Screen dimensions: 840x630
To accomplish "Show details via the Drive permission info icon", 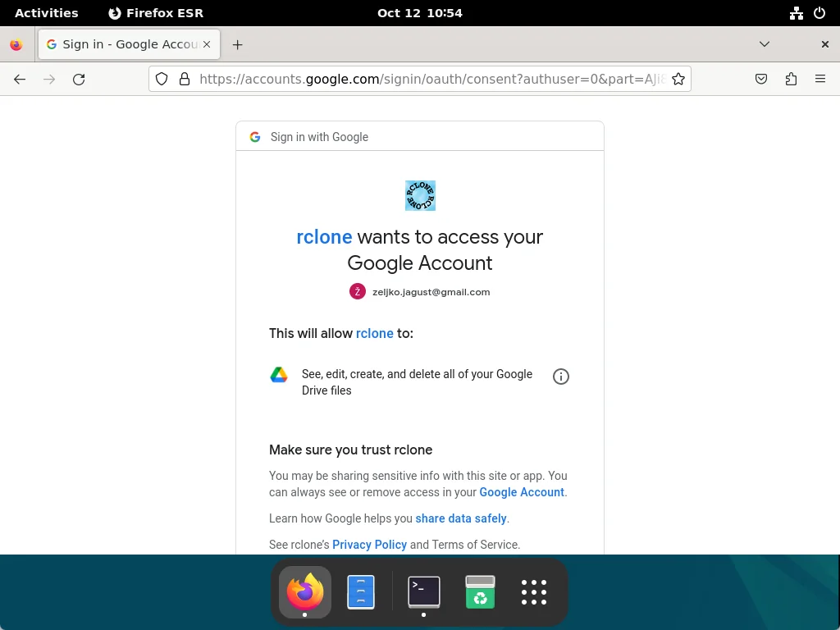I will tap(561, 377).
